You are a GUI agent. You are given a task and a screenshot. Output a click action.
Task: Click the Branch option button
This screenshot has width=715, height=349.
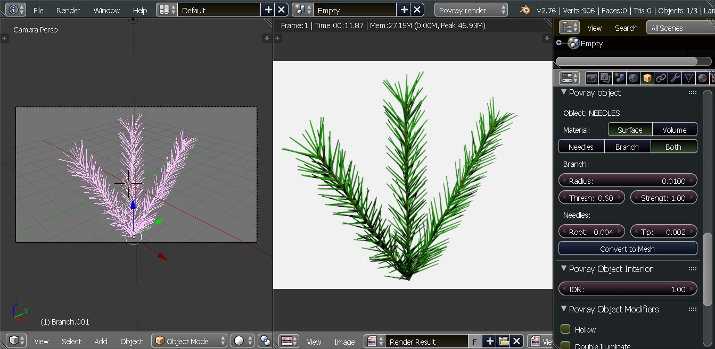(627, 147)
